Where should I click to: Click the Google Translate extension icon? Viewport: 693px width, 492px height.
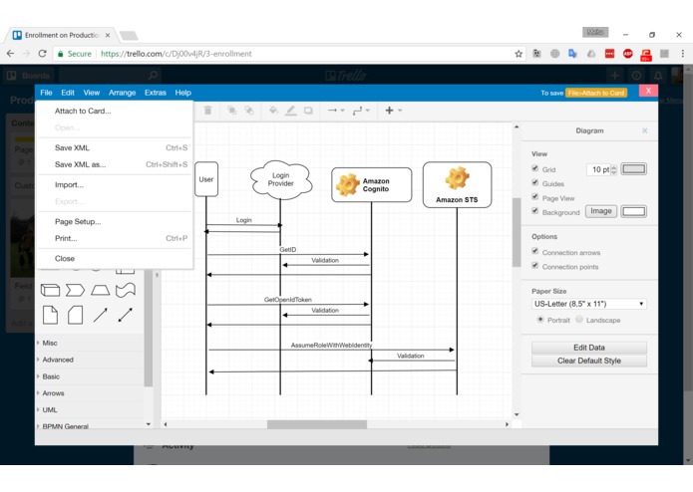point(572,54)
